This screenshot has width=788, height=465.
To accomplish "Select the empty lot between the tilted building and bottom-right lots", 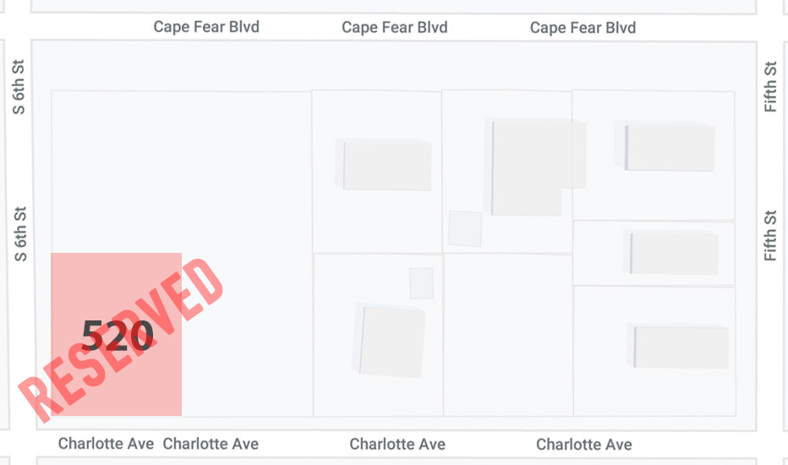I will pos(508,335).
